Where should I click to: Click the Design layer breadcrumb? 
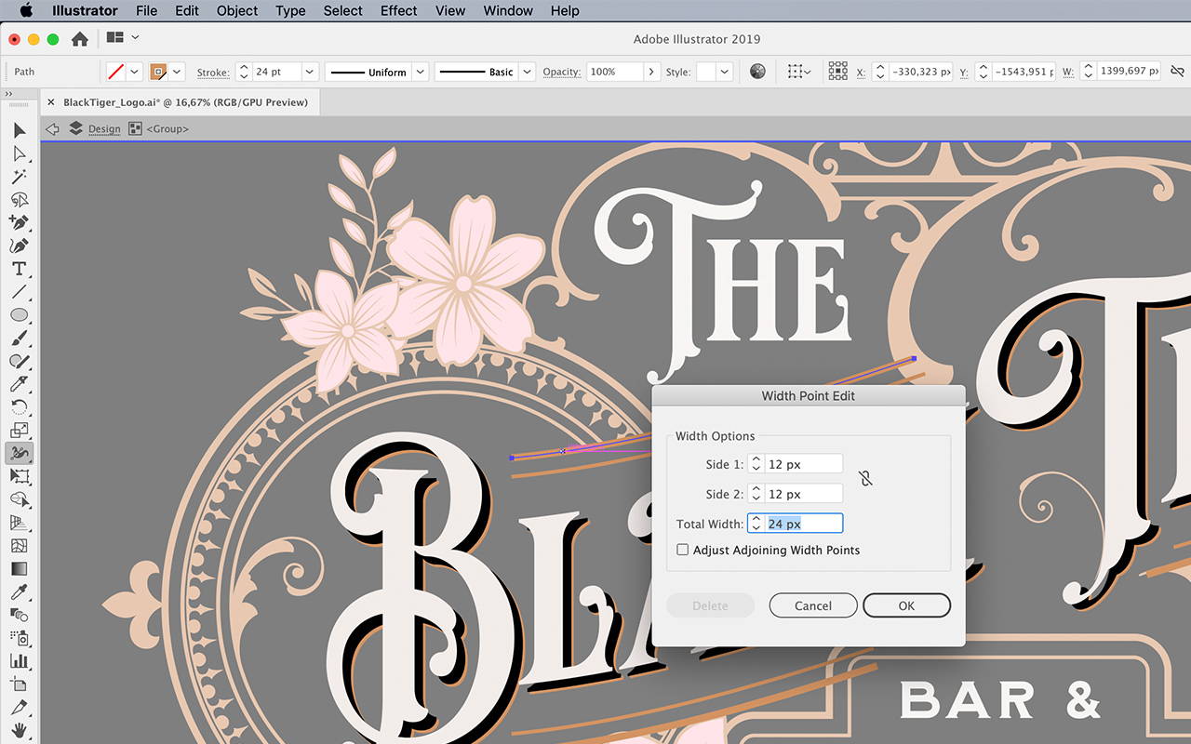click(x=104, y=129)
